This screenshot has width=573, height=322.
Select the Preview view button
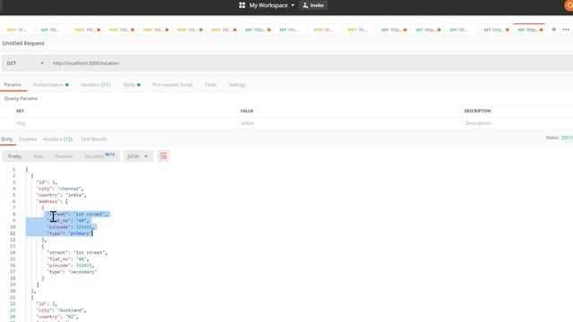click(x=64, y=157)
